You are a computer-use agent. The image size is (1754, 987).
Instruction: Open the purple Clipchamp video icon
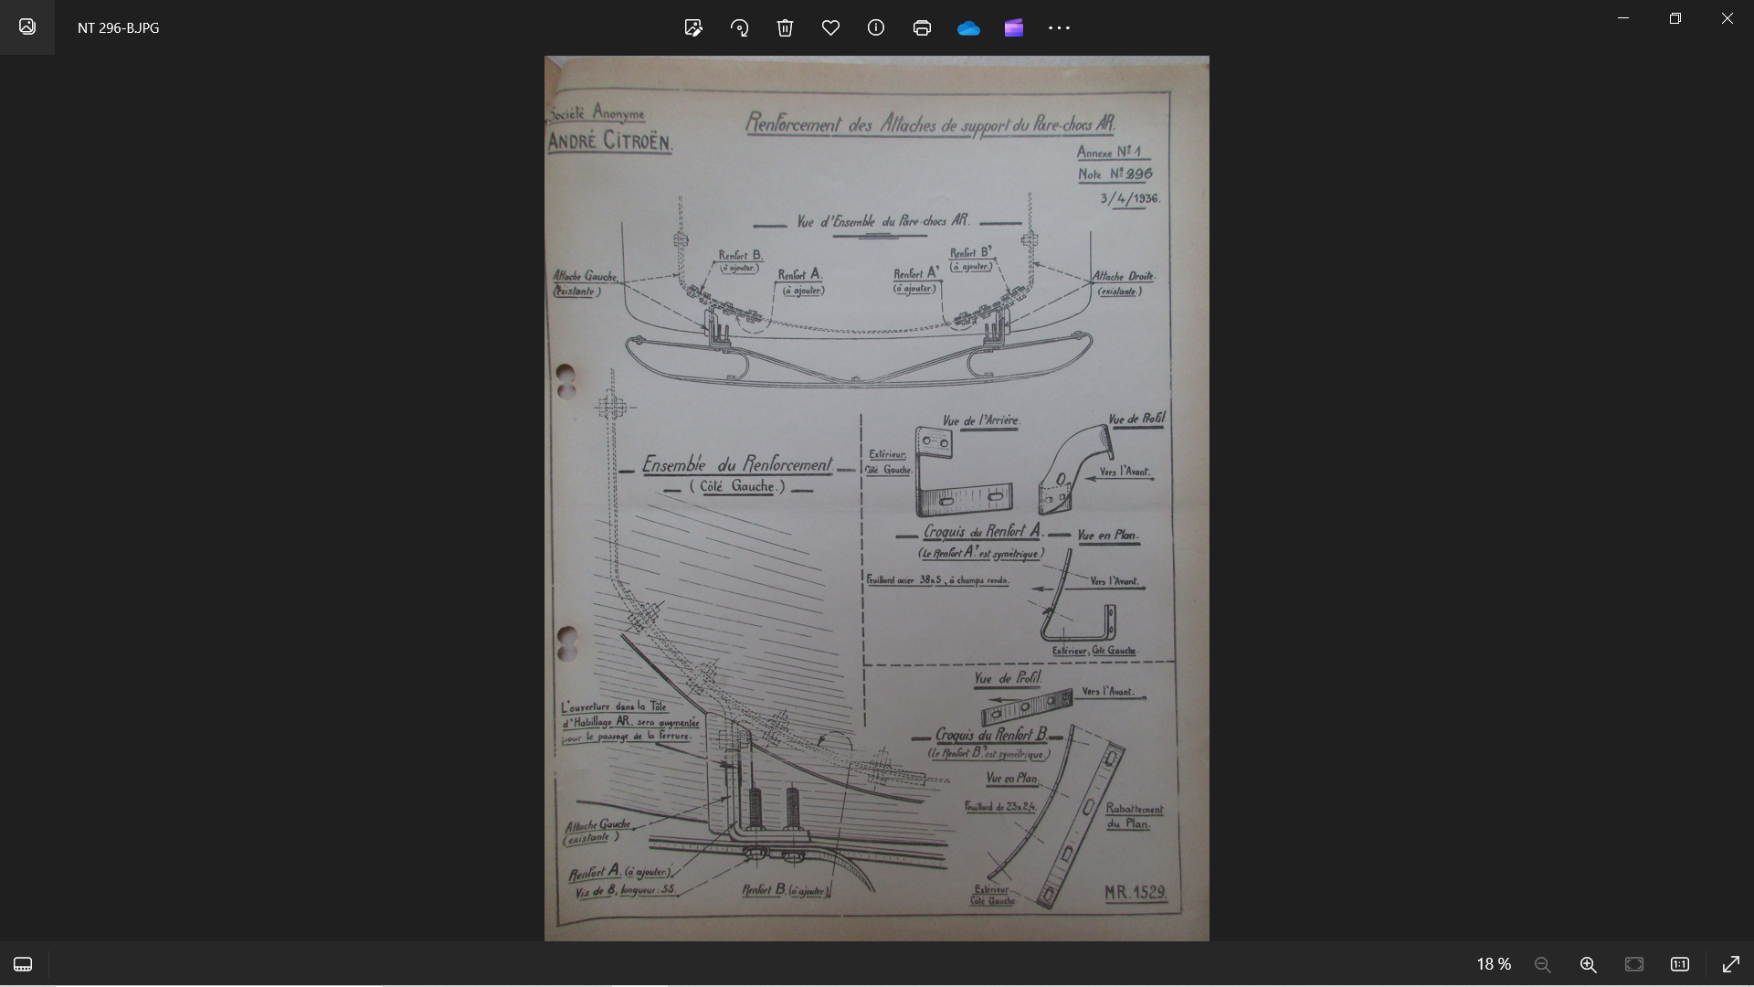pos(1014,27)
